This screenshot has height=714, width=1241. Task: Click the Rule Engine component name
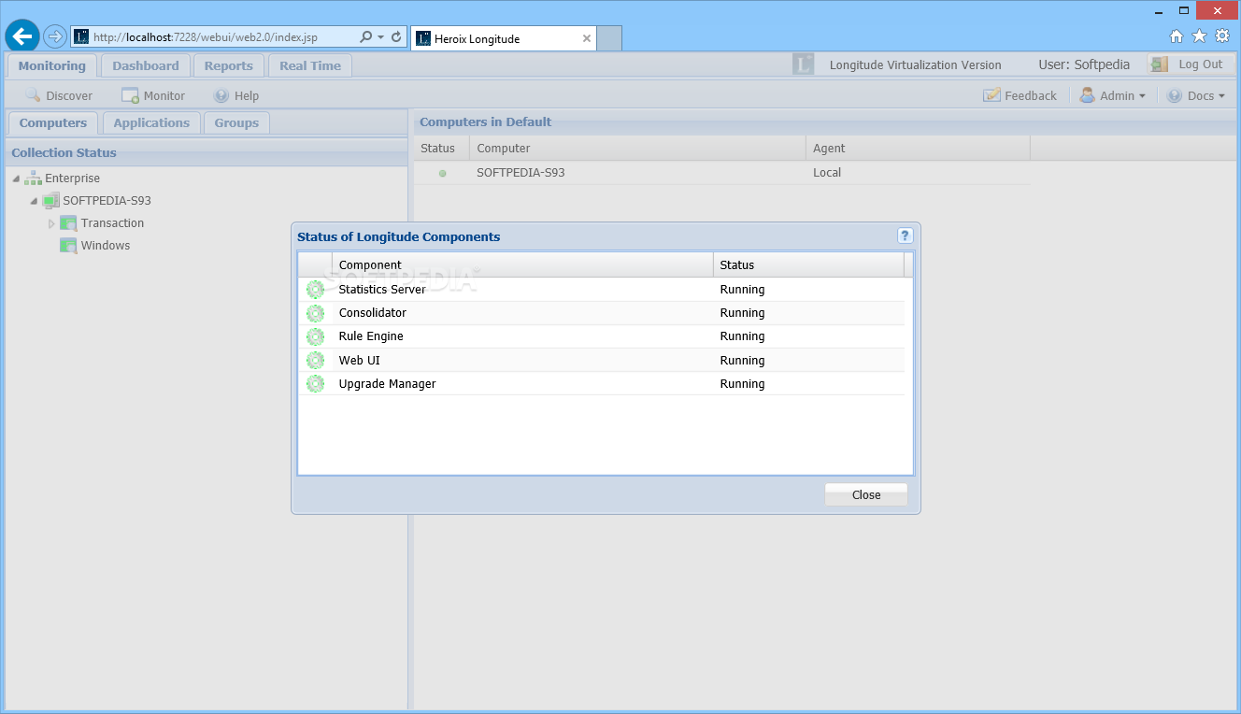point(371,336)
